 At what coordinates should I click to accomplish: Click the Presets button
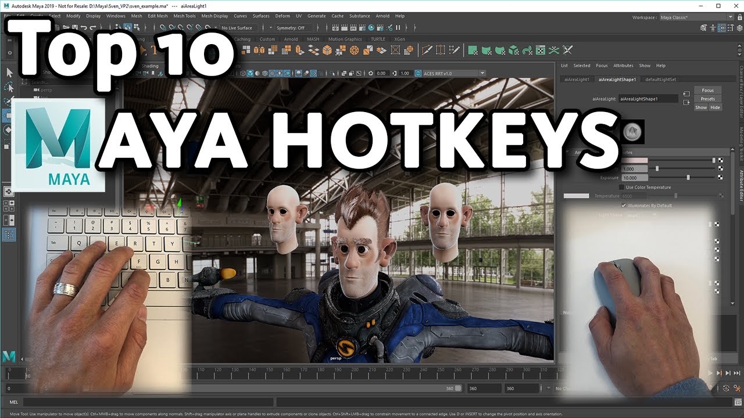coord(707,99)
